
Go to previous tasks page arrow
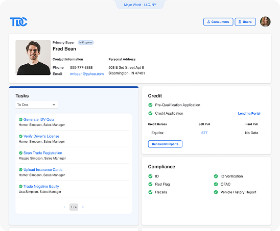(x=65, y=207)
